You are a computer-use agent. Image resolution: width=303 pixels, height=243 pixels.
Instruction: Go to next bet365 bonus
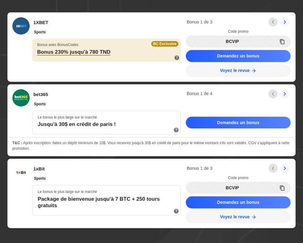pos(285,94)
